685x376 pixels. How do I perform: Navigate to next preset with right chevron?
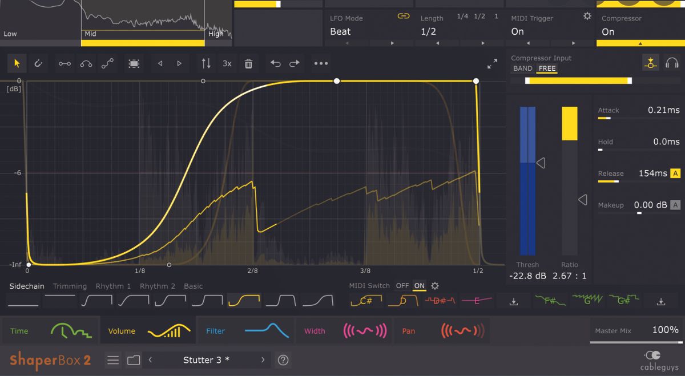coord(262,360)
